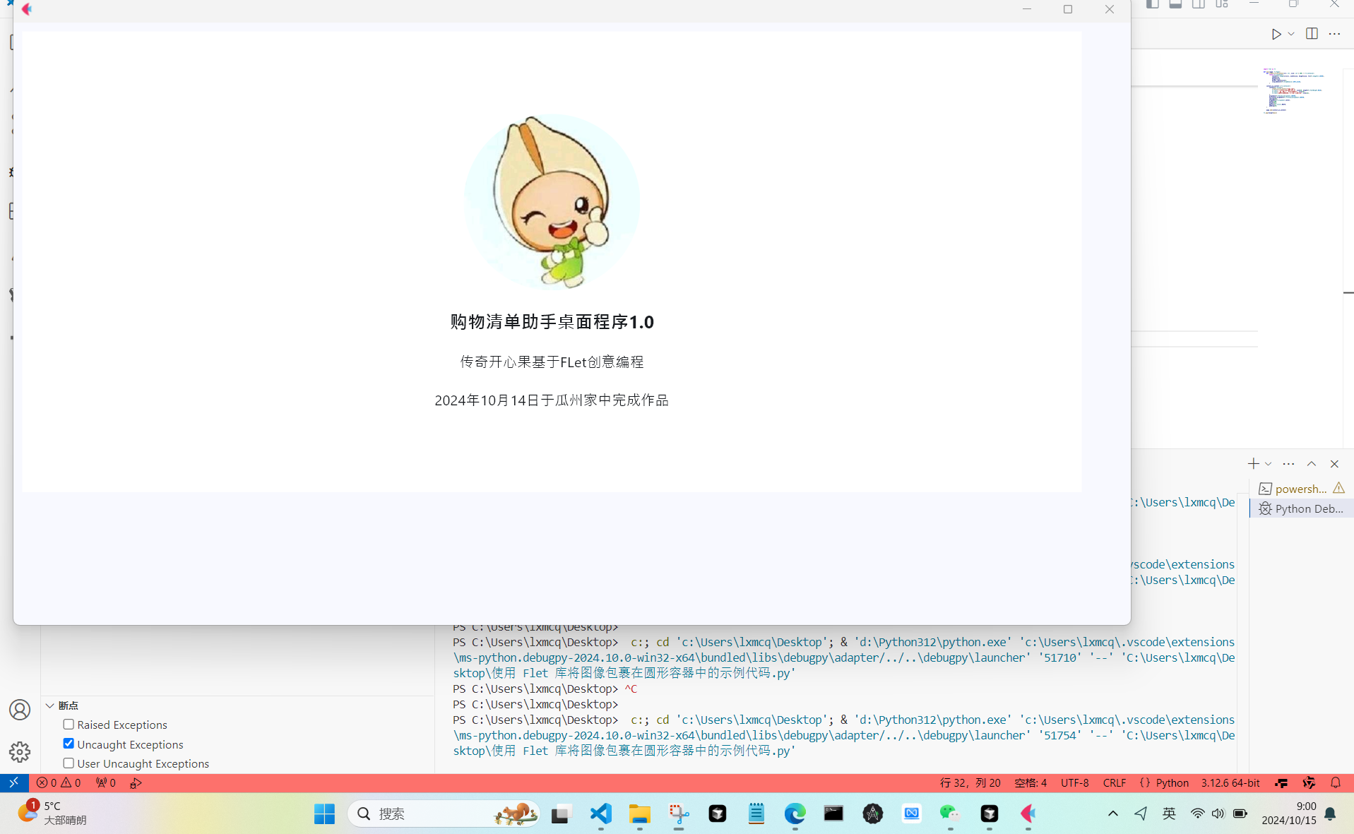Screen dimensions: 1354x834
Task: Change indentation via 空格: 4
Action: click(1031, 782)
